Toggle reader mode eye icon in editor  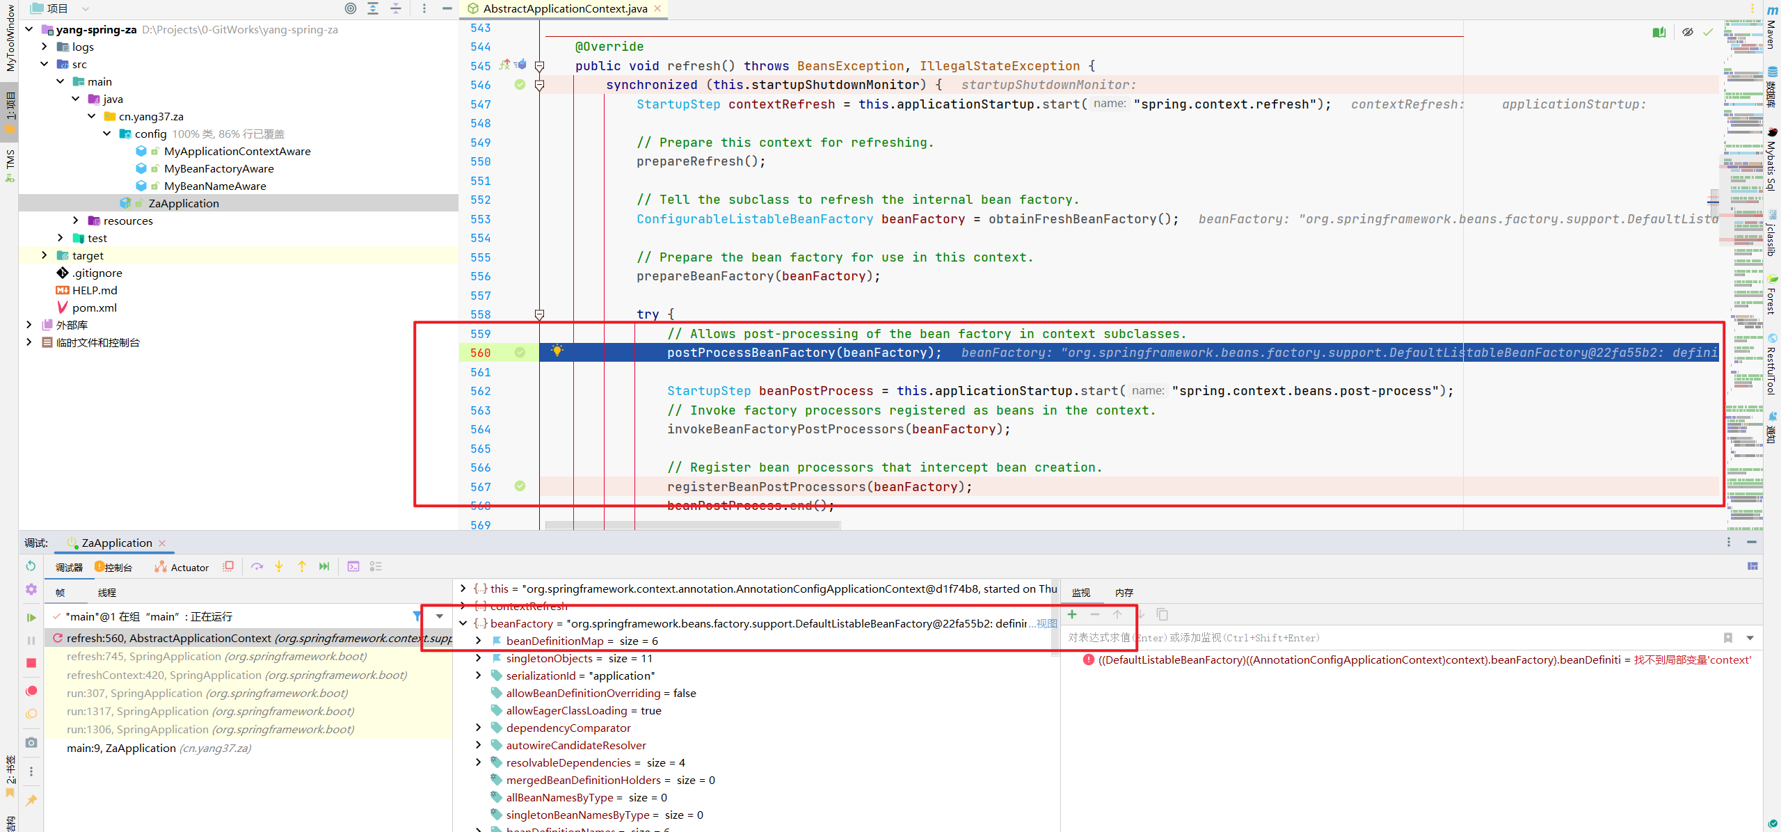pyautogui.click(x=1687, y=32)
